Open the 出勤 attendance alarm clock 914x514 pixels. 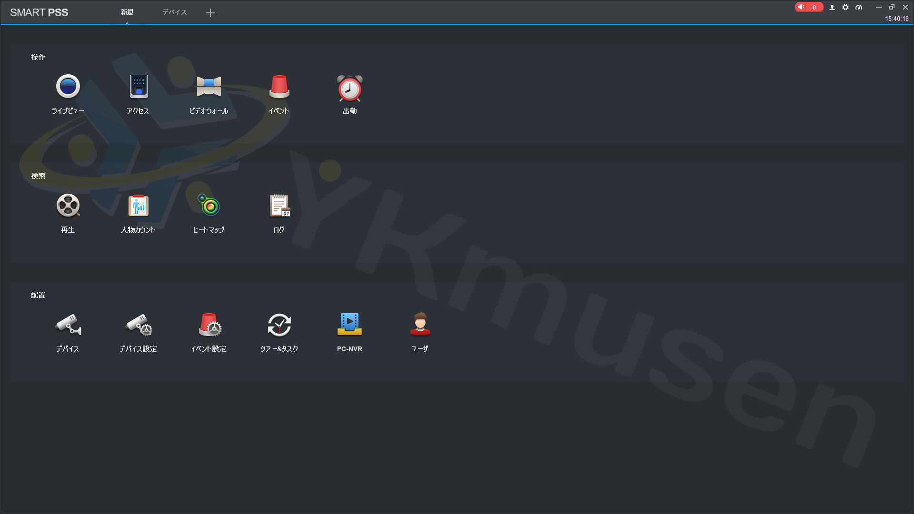coord(349,88)
